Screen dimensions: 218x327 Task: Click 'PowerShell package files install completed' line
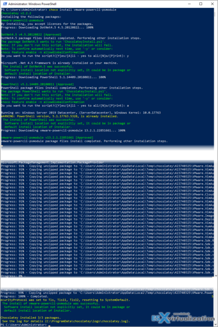[x=72, y=88]
